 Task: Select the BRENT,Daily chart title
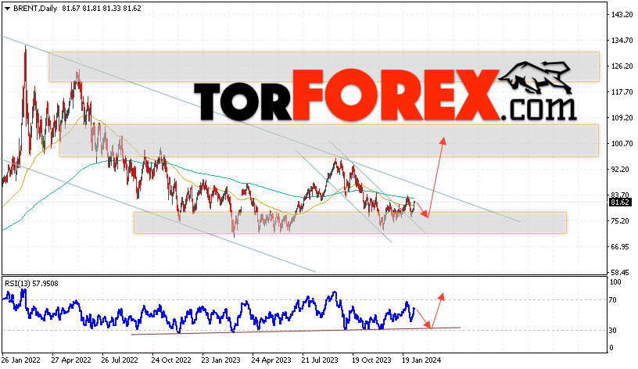coord(35,8)
